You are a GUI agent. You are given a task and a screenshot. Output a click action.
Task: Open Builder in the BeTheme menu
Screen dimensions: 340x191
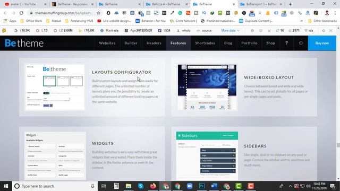point(131,43)
